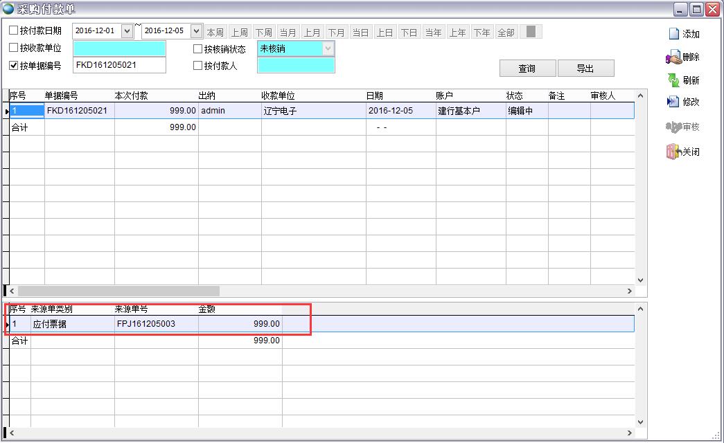Viewport: 724px width, 443px height.
Task: Click the 添加 (Add) icon
Action: (673, 34)
